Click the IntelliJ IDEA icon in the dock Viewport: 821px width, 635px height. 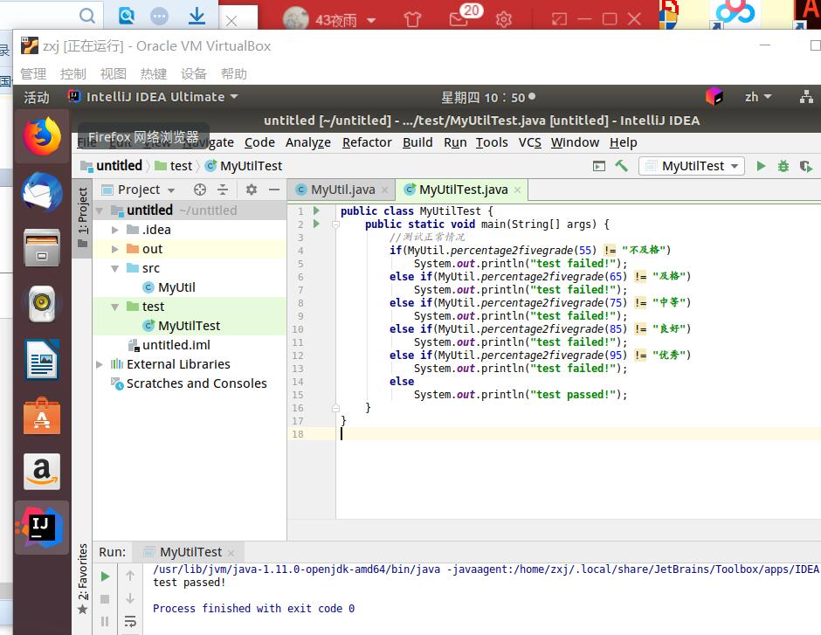(x=42, y=528)
